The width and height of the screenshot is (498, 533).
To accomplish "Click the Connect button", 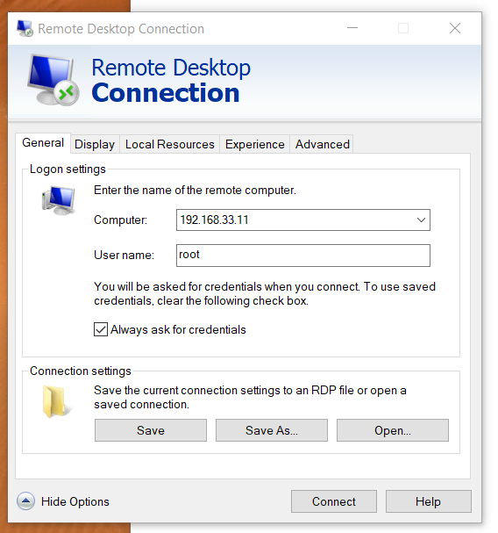I will pos(334,501).
